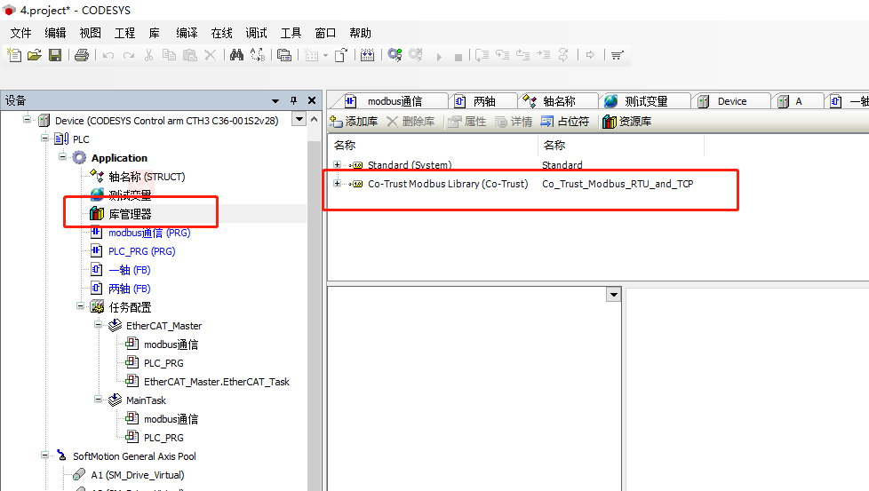This screenshot has width=869, height=491.
Task: Open the 编辑 menu
Action: point(55,33)
